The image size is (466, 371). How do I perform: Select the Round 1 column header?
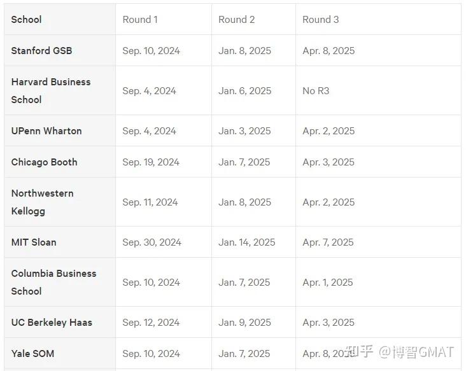pos(140,20)
